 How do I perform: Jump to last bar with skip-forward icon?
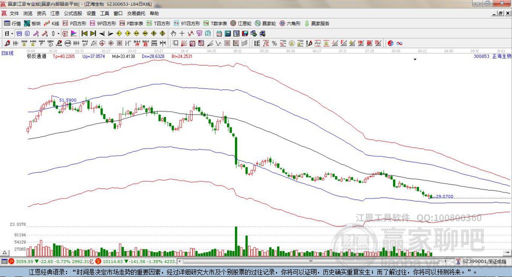pos(93,33)
